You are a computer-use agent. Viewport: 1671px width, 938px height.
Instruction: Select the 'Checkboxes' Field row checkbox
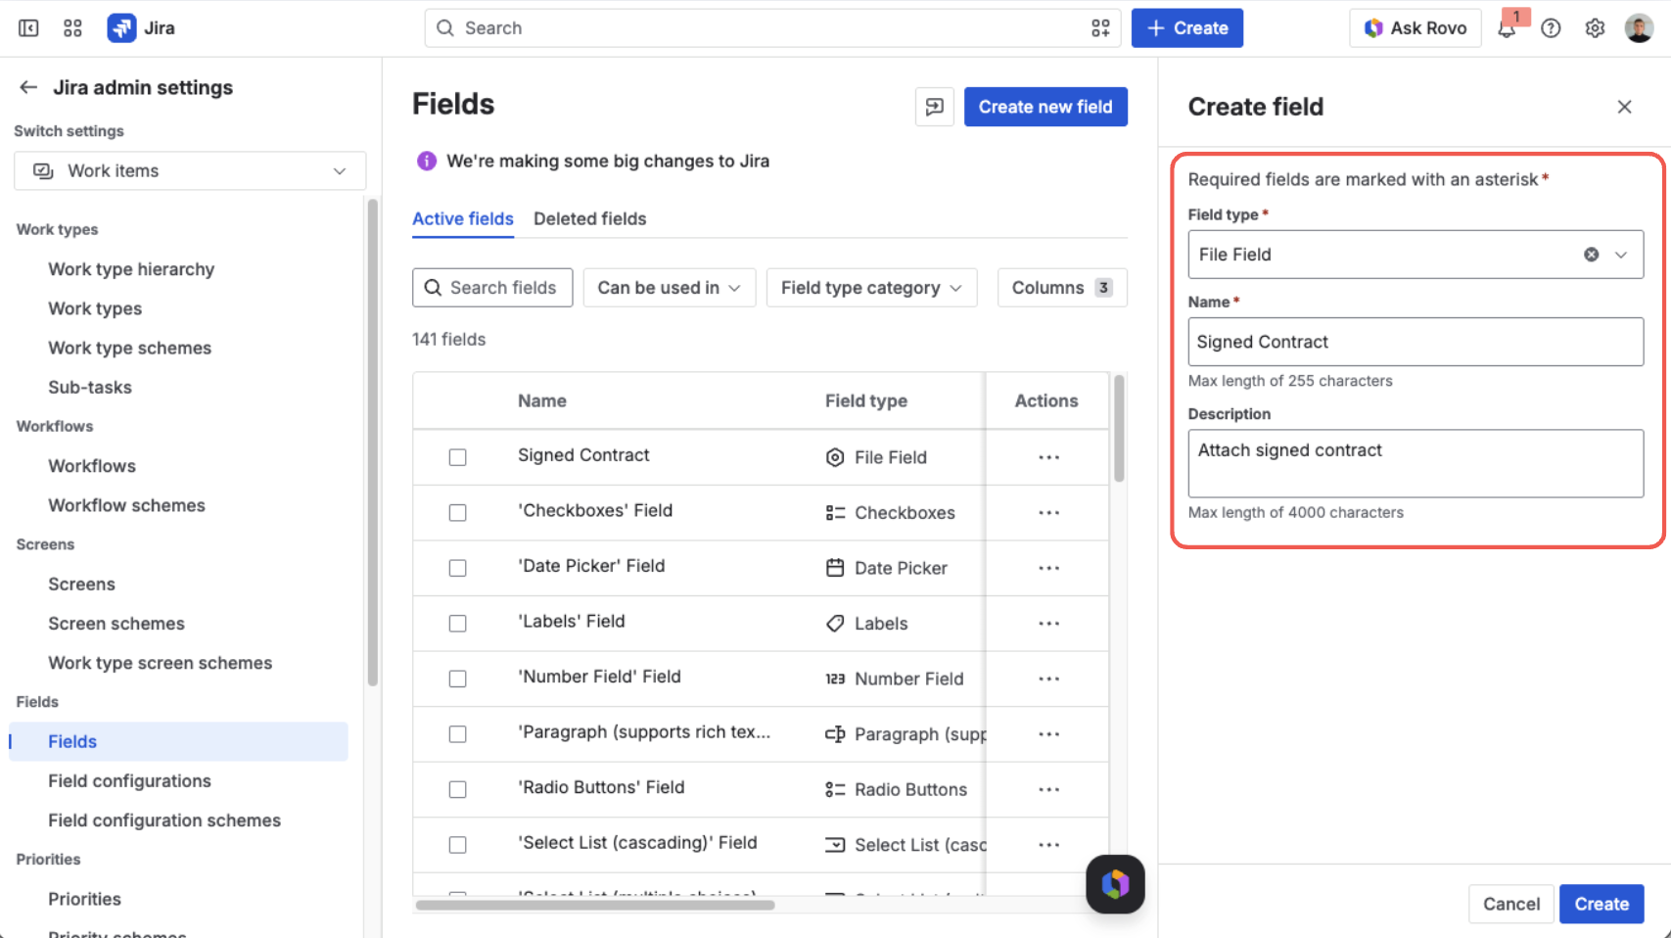click(x=457, y=513)
